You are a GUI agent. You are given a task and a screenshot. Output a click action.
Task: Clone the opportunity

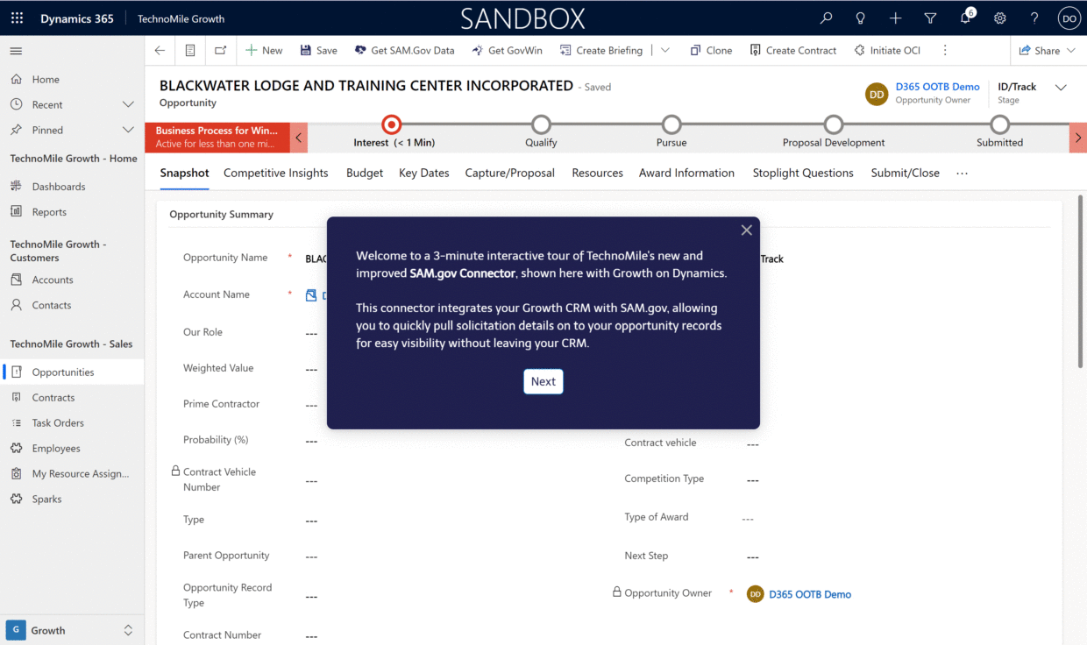(711, 51)
